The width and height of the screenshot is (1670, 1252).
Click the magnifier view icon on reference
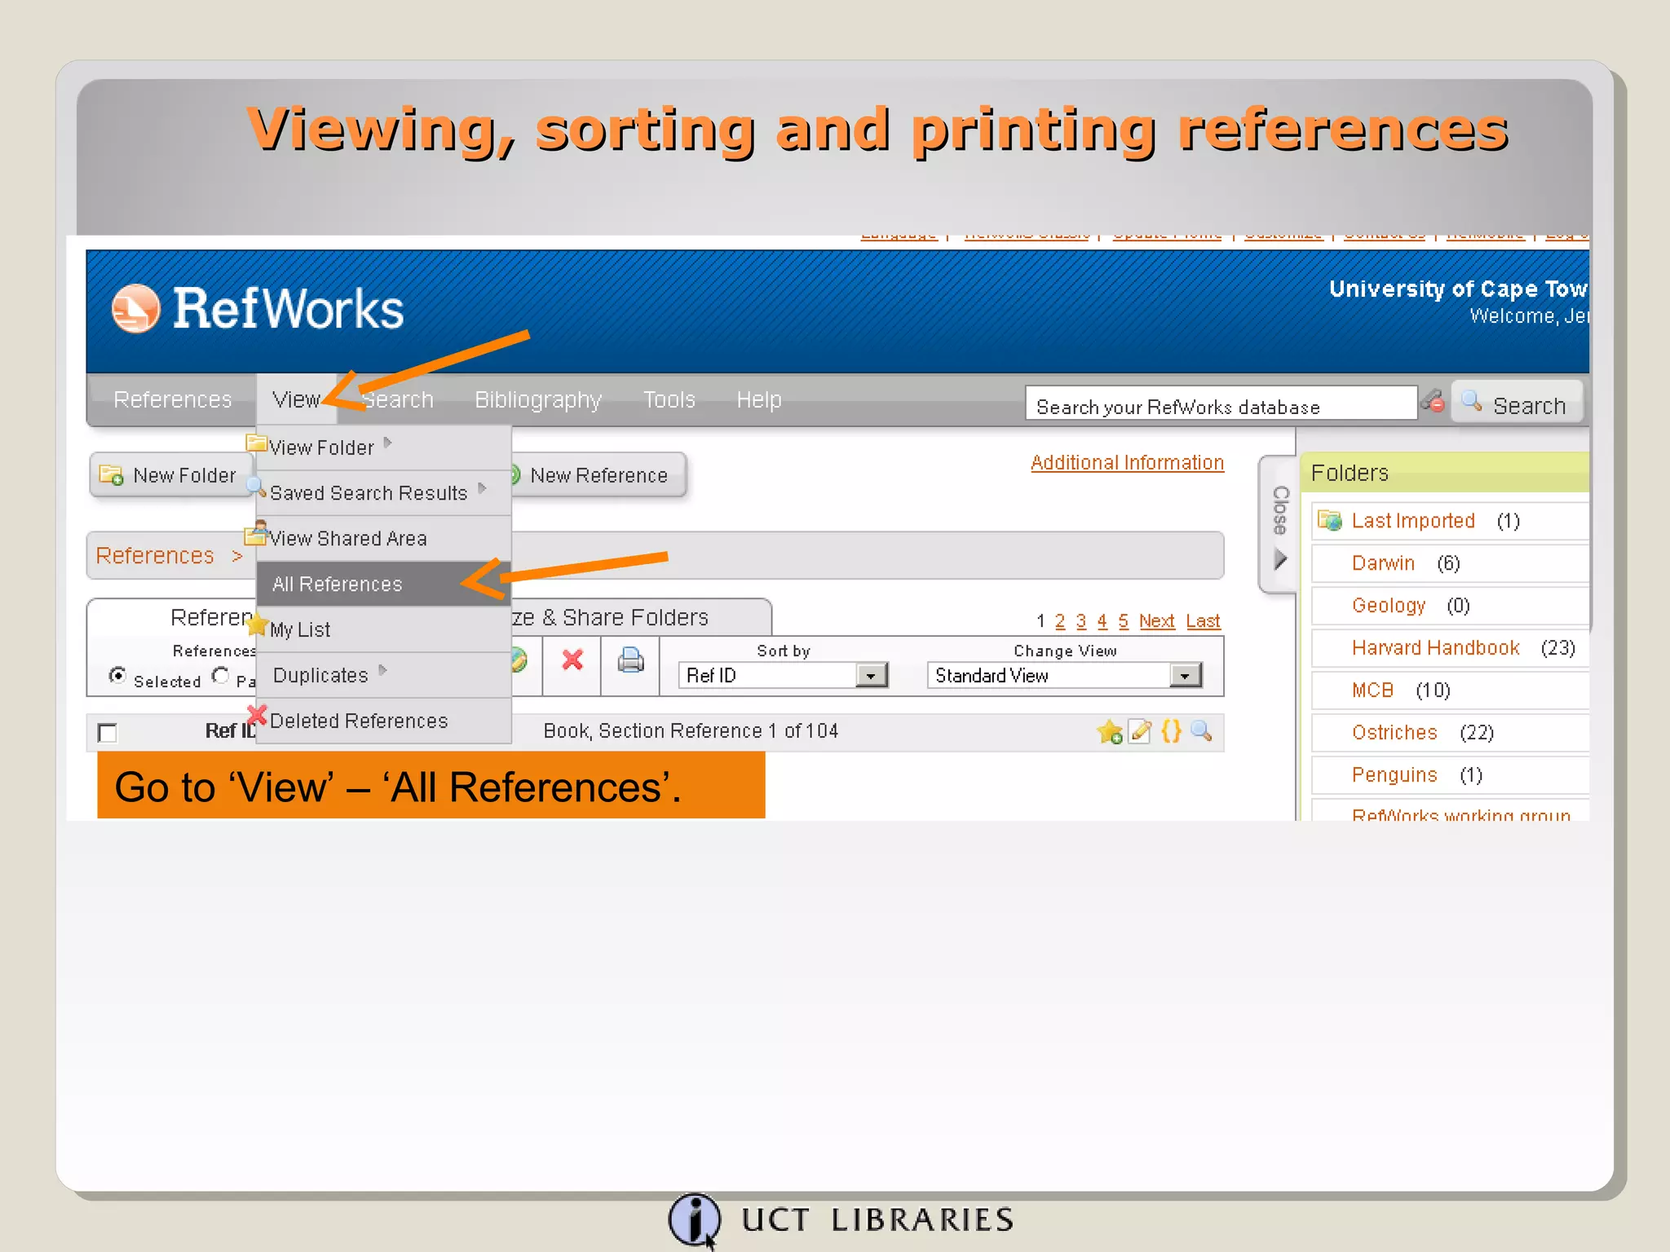coord(1201,730)
